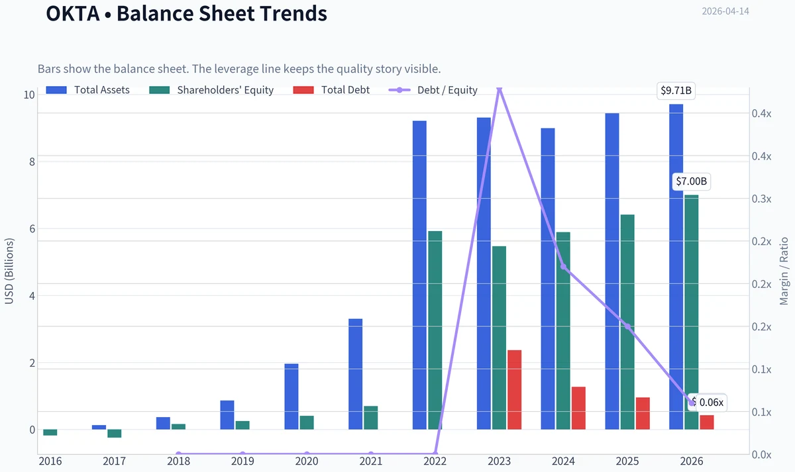Click the 2021 Total Assets blue bar

coord(356,375)
